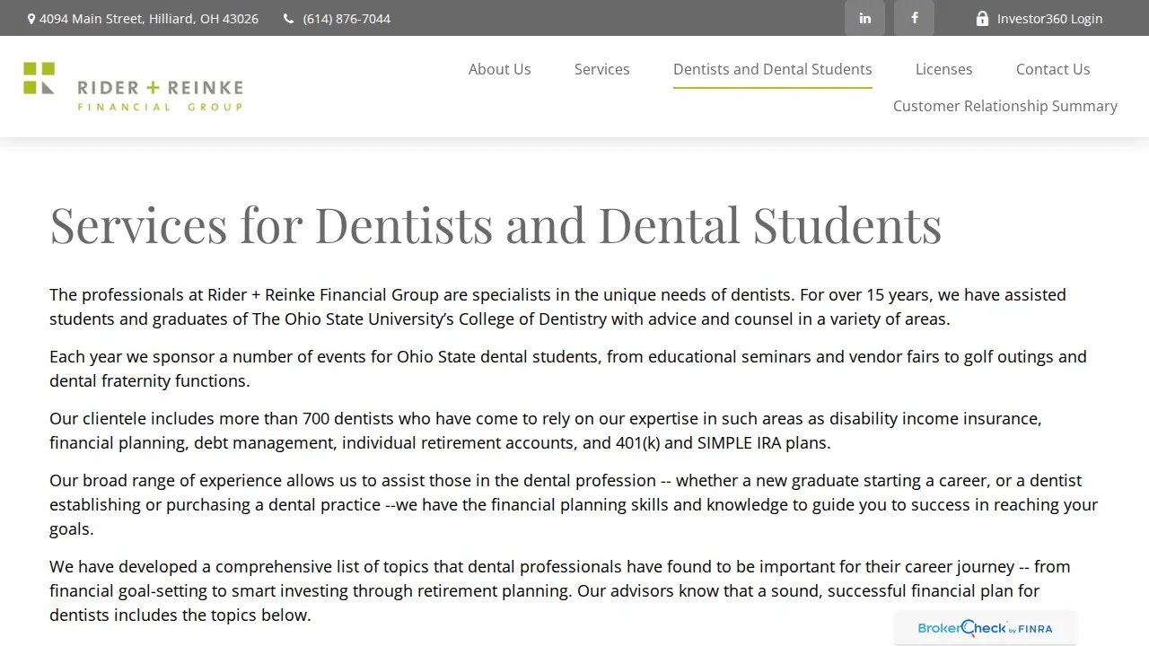Click paragraph starting 'Our broad range'
This screenshot has width=1149, height=646.
[x=574, y=504]
